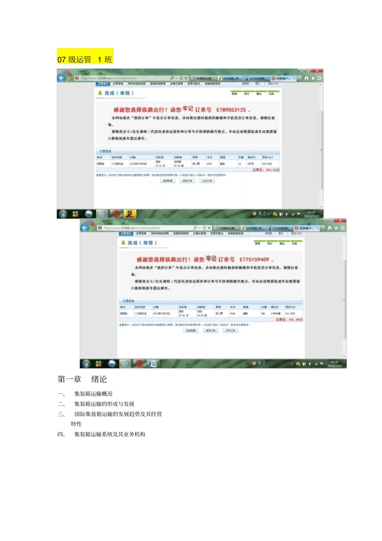Click 继续购票 button under order E789053125
This screenshot has width=382, height=541.
[x=168, y=181]
